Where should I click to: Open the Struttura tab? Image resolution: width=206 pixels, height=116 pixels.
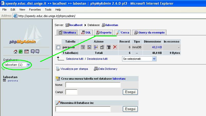pyautogui.click(x=67, y=32)
